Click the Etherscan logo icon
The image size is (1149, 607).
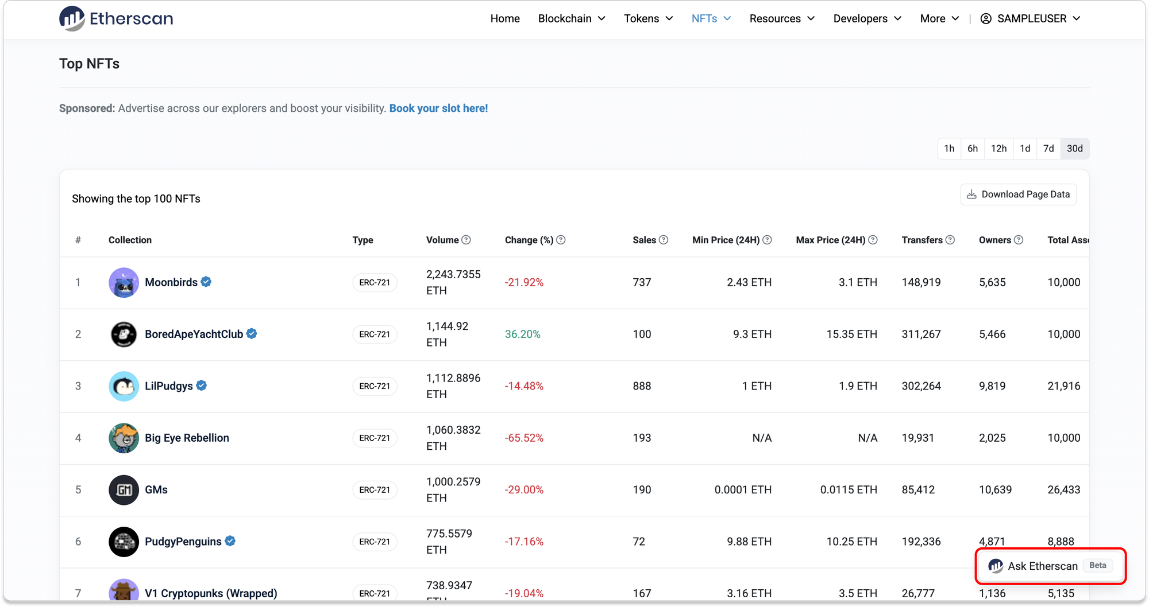point(72,18)
